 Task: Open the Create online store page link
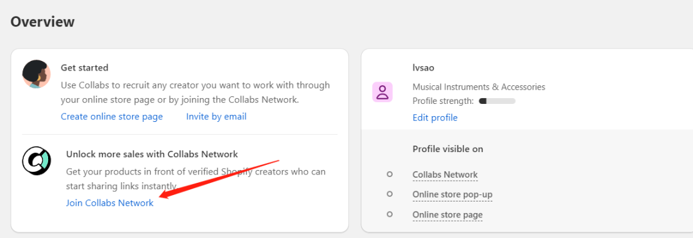[x=112, y=117]
